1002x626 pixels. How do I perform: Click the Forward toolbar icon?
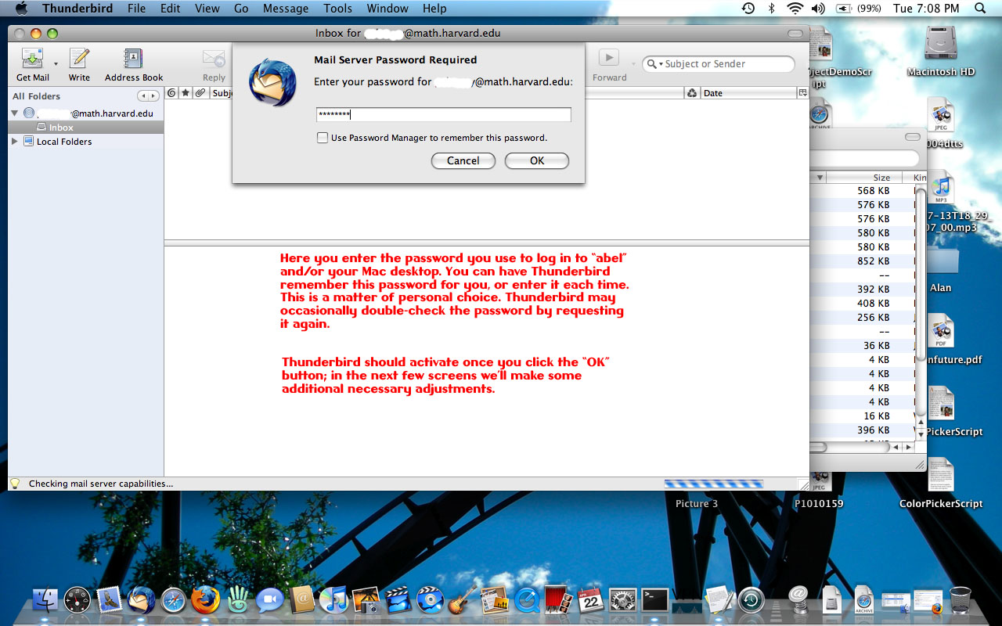[x=609, y=59]
